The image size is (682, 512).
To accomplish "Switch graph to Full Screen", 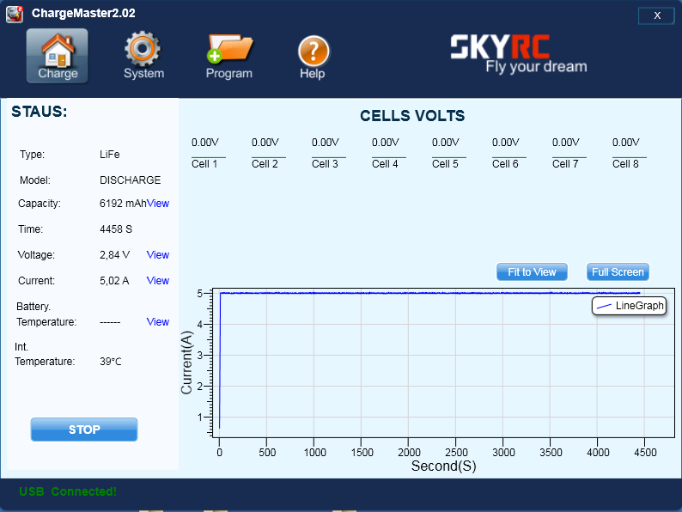I will coord(618,271).
